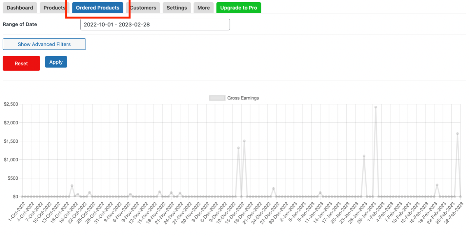Apply the selected date range
The height and width of the screenshot is (237, 469).
pos(56,62)
